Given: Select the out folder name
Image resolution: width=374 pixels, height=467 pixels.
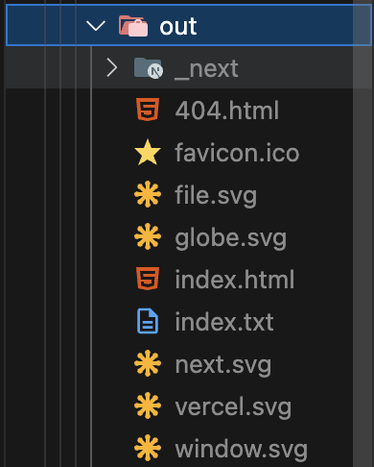Looking at the screenshot, I should coord(178,26).
